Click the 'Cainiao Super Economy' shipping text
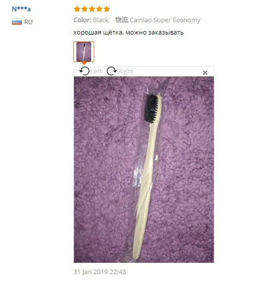The image size is (277, 281). click(165, 20)
